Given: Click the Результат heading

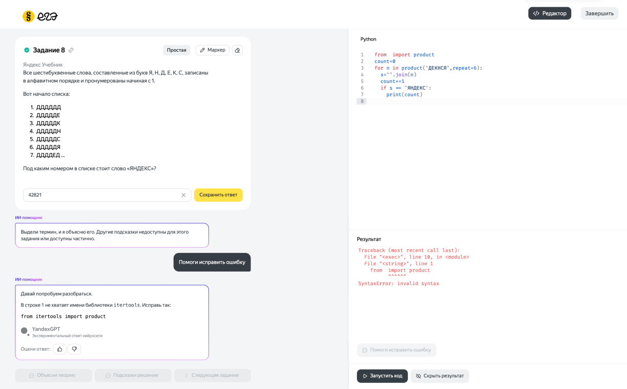Looking at the screenshot, I should (369, 239).
